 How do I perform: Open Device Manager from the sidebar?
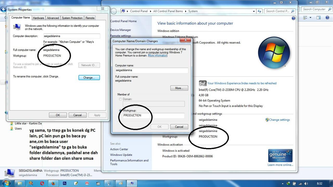pos(120,30)
